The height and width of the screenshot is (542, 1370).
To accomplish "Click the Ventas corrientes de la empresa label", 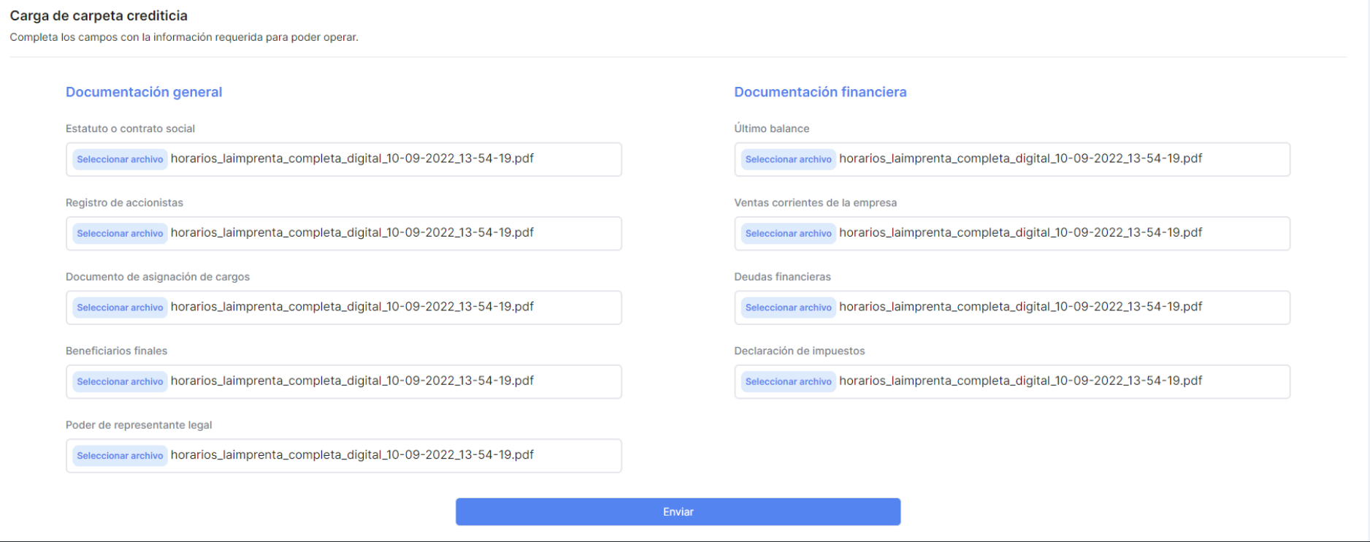I will [815, 203].
